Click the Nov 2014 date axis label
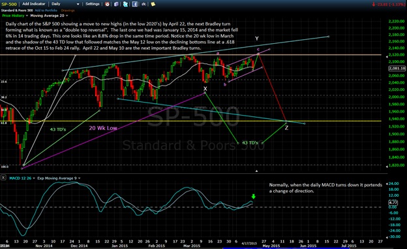 (x=44, y=246)
